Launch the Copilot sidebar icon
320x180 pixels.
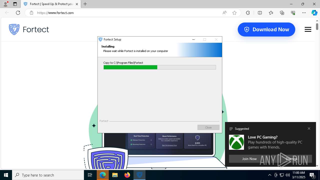click(314, 13)
